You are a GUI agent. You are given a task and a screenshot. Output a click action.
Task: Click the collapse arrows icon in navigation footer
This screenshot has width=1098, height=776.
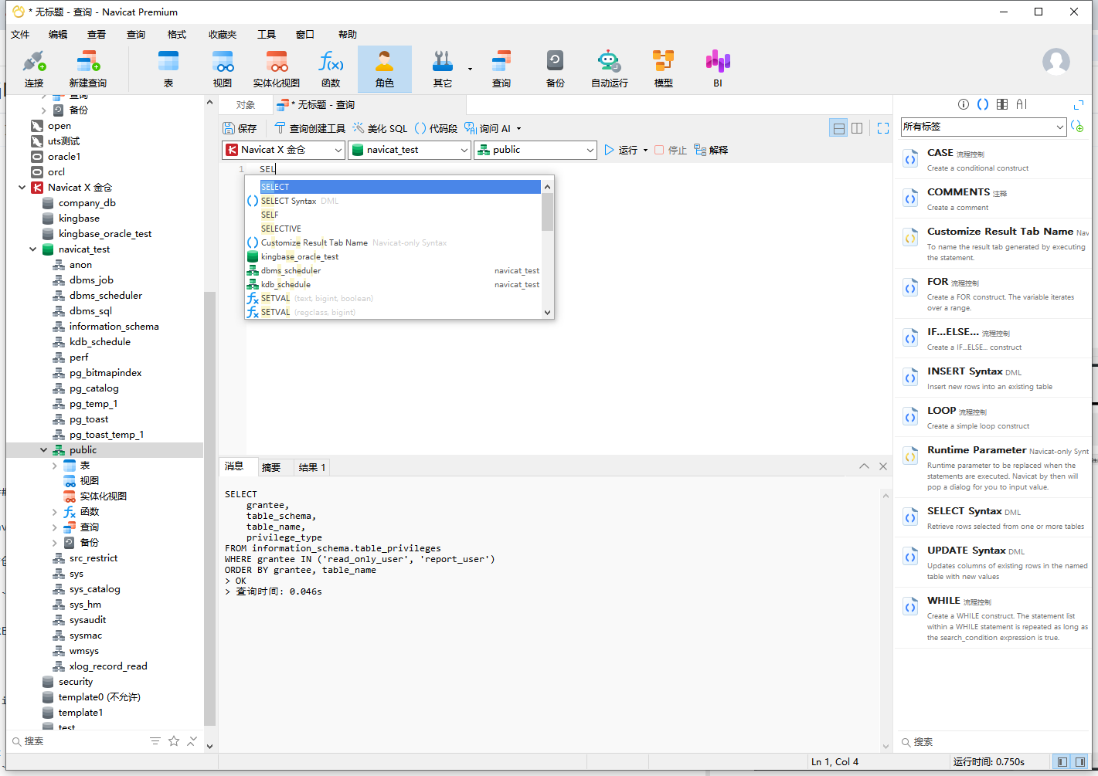click(192, 741)
